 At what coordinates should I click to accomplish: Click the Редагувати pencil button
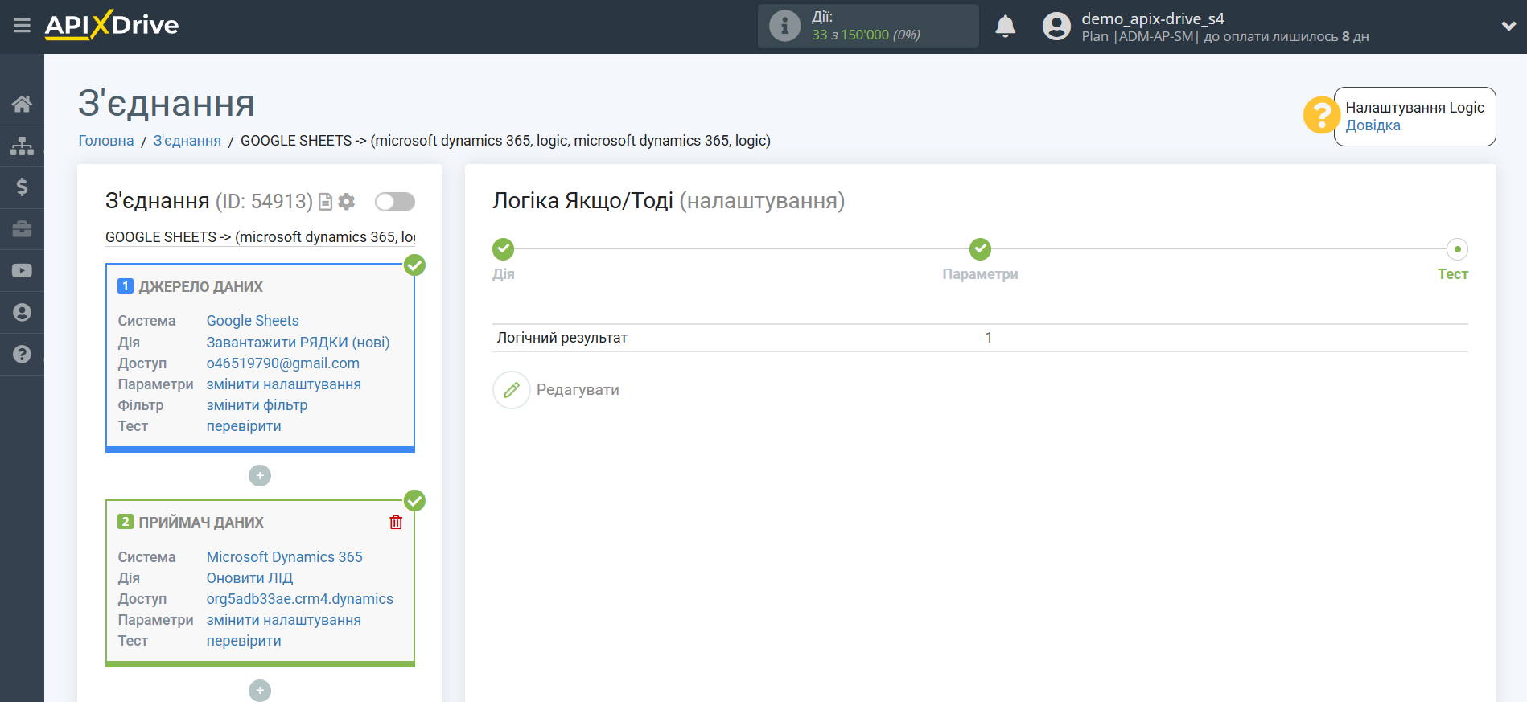coord(512,390)
